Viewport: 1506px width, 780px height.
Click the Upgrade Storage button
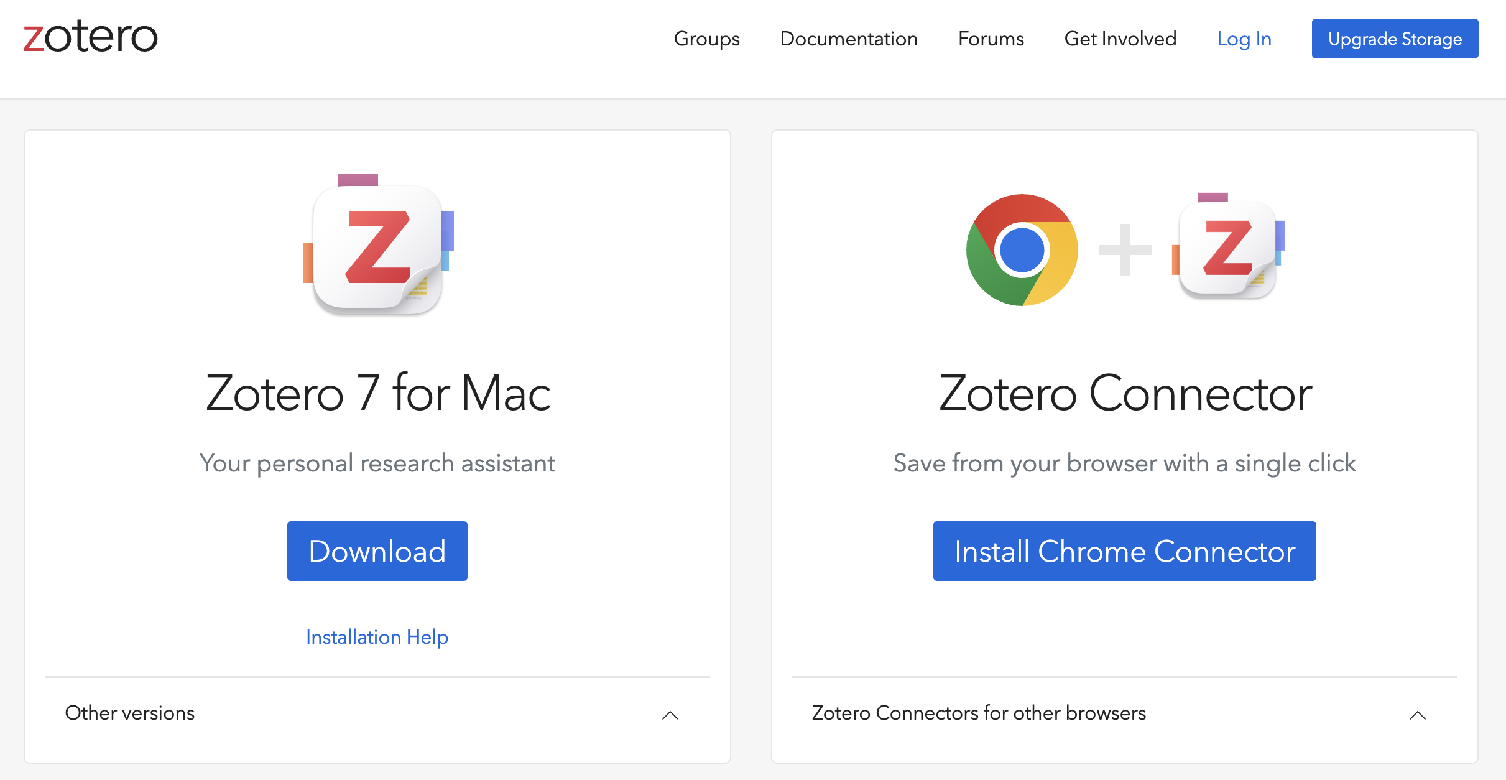pyautogui.click(x=1395, y=39)
